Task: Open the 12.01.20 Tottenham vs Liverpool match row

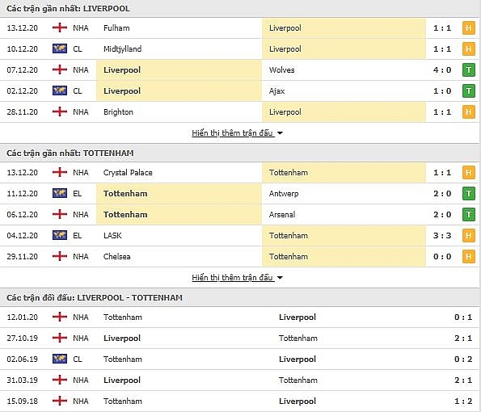Action: [x=241, y=317]
